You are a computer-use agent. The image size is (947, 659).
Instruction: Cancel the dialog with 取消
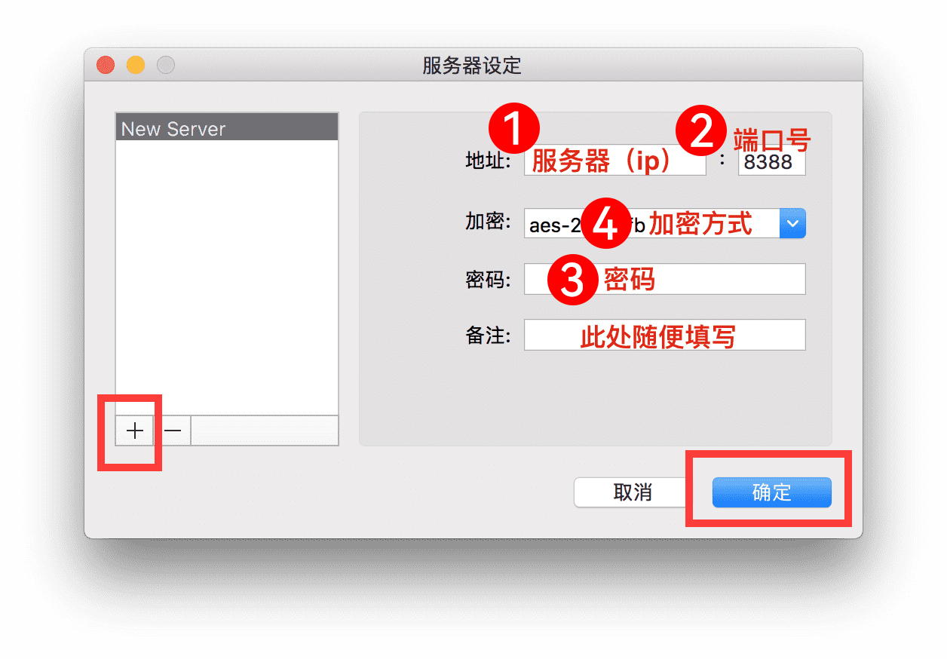pyautogui.click(x=633, y=492)
